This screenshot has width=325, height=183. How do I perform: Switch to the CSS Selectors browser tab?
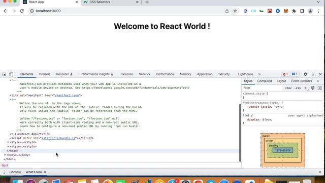tap(100, 2)
